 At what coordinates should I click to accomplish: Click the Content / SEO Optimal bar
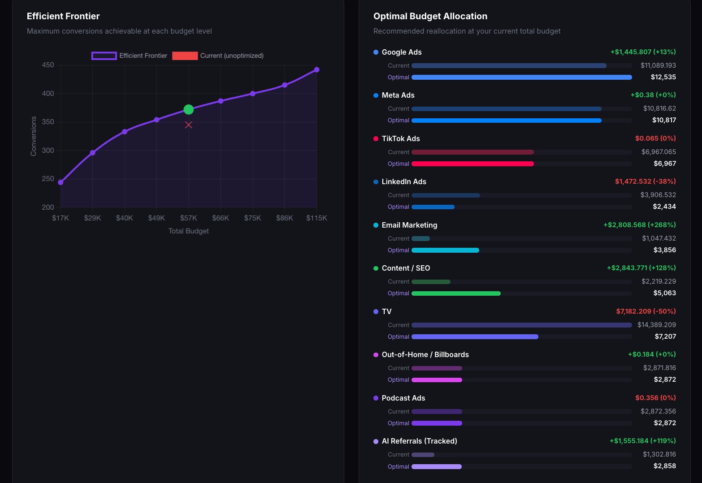click(x=456, y=293)
